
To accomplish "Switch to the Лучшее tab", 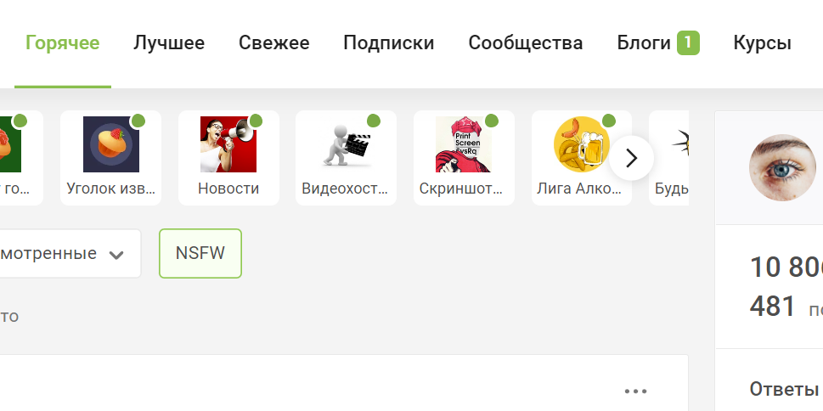I will click(x=168, y=43).
